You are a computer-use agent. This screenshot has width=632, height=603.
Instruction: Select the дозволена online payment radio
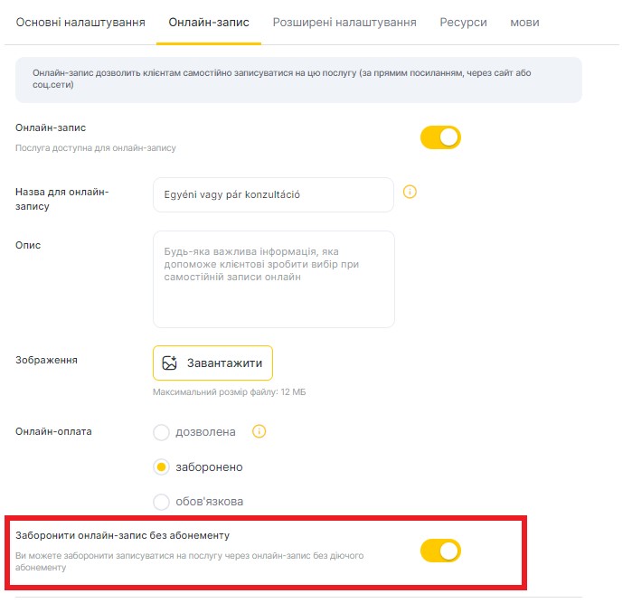point(162,432)
